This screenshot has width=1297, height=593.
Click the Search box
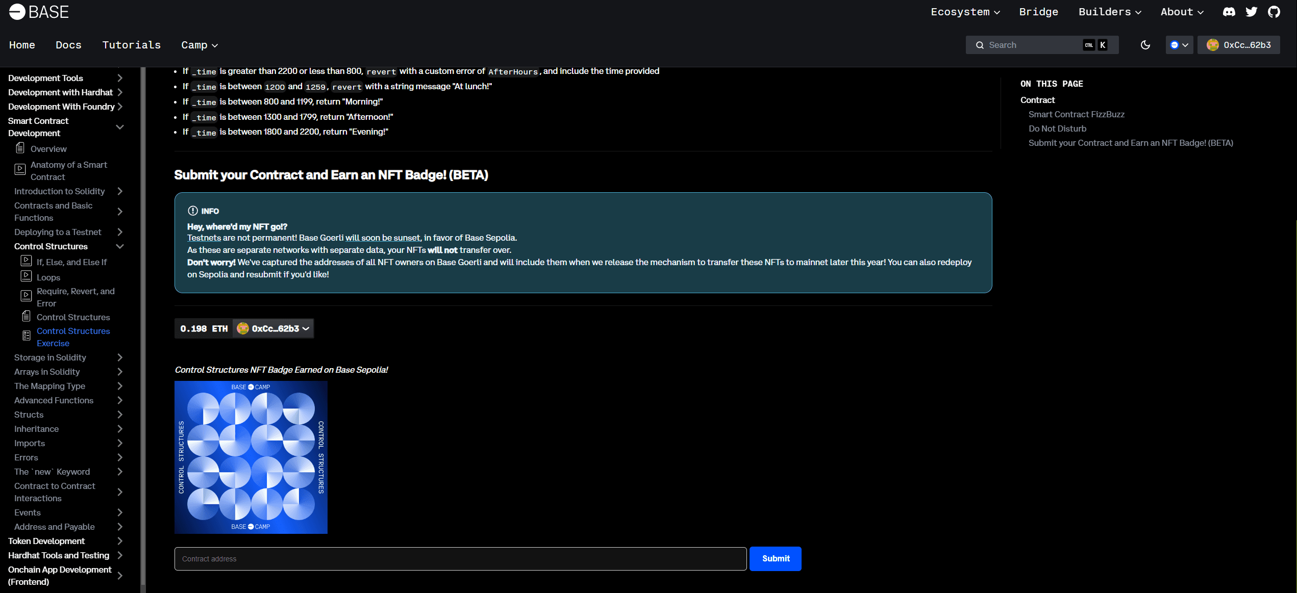coord(1042,45)
